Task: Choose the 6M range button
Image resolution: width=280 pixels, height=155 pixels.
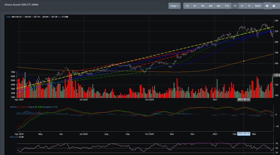Action: [218, 6]
